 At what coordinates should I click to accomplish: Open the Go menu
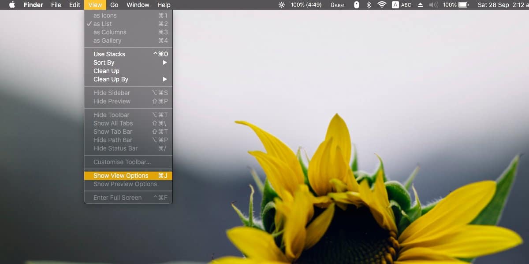coord(114,5)
